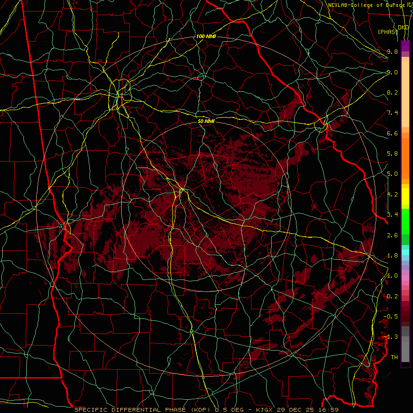This screenshot has height=413, width=413.
Task: Click the 1.8 value on the scale
Action: click(392, 256)
